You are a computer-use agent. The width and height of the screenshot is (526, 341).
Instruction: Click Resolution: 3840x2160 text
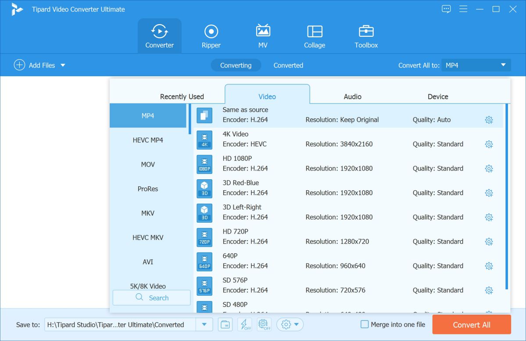[339, 144]
